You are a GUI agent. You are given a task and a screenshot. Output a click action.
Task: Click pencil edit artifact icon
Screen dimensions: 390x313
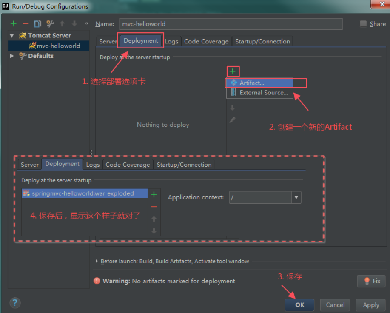[232, 120]
